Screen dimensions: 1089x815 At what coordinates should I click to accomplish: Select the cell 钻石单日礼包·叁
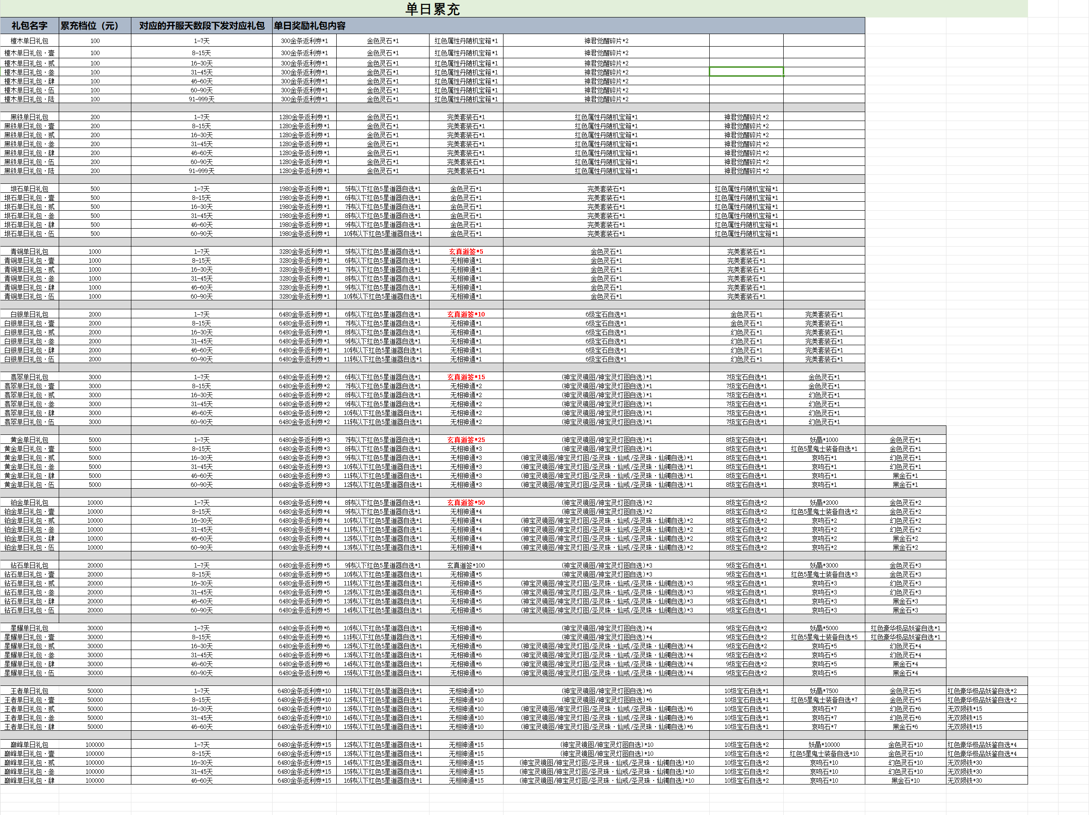30,592
